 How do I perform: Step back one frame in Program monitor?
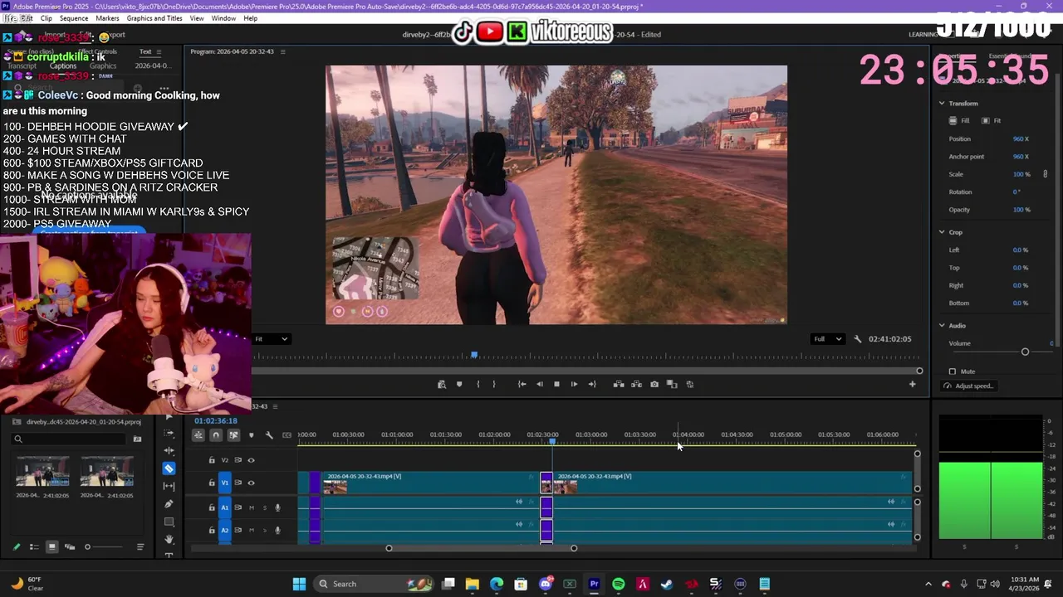[540, 384]
